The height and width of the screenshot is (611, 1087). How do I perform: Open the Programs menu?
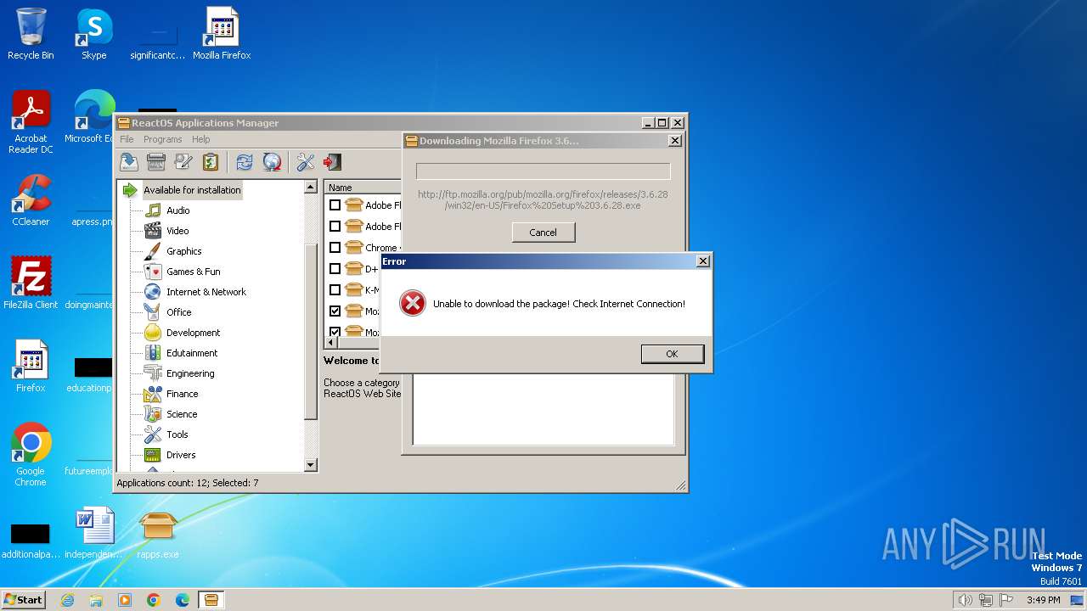click(x=162, y=139)
